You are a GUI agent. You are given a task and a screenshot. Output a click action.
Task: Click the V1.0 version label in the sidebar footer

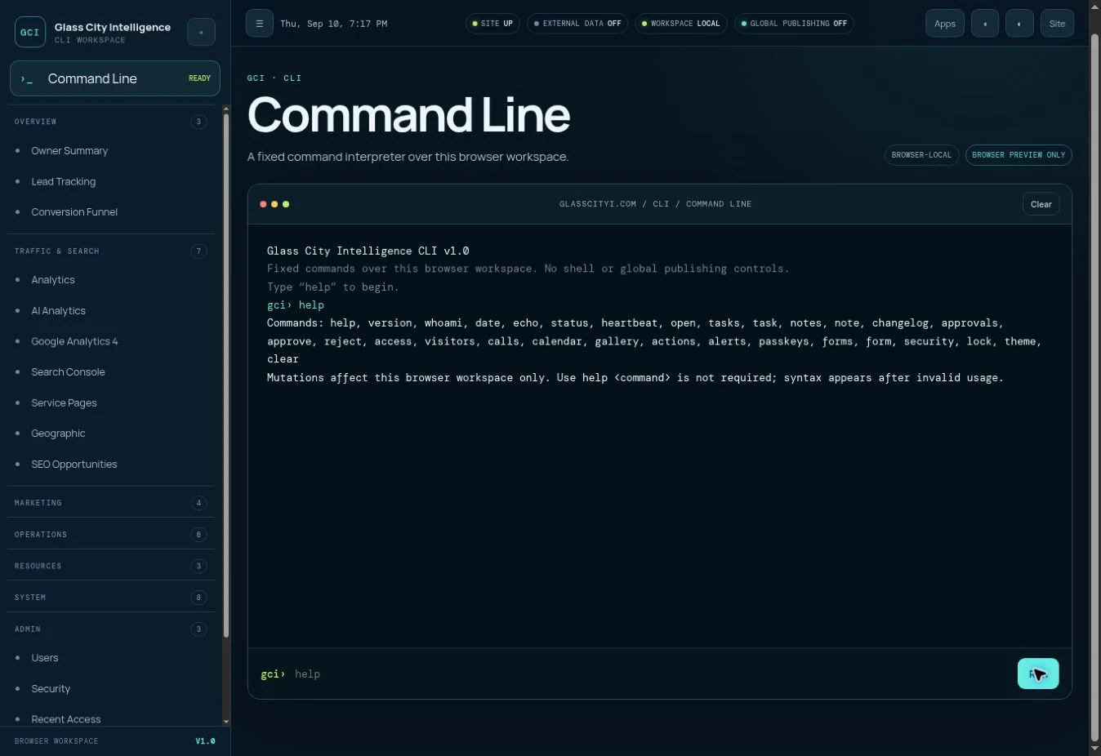205,741
